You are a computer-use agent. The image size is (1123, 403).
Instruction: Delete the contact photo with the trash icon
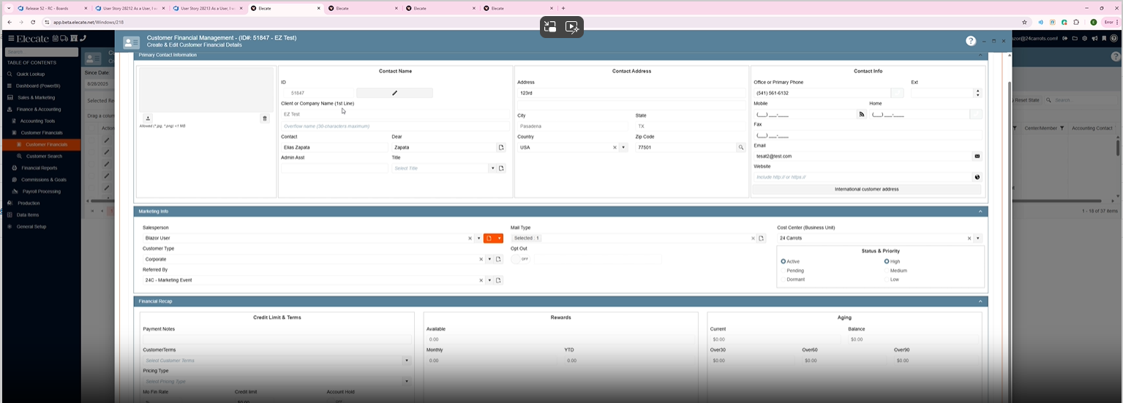click(x=265, y=118)
